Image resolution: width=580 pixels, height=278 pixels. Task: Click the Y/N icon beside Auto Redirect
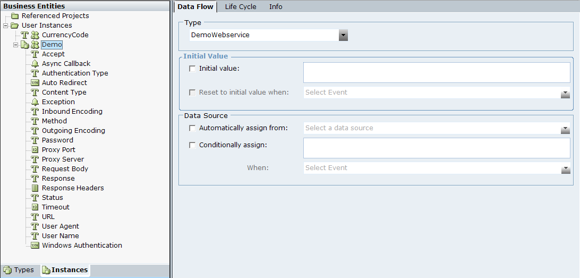pyautogui.click(x=35, y=83)
